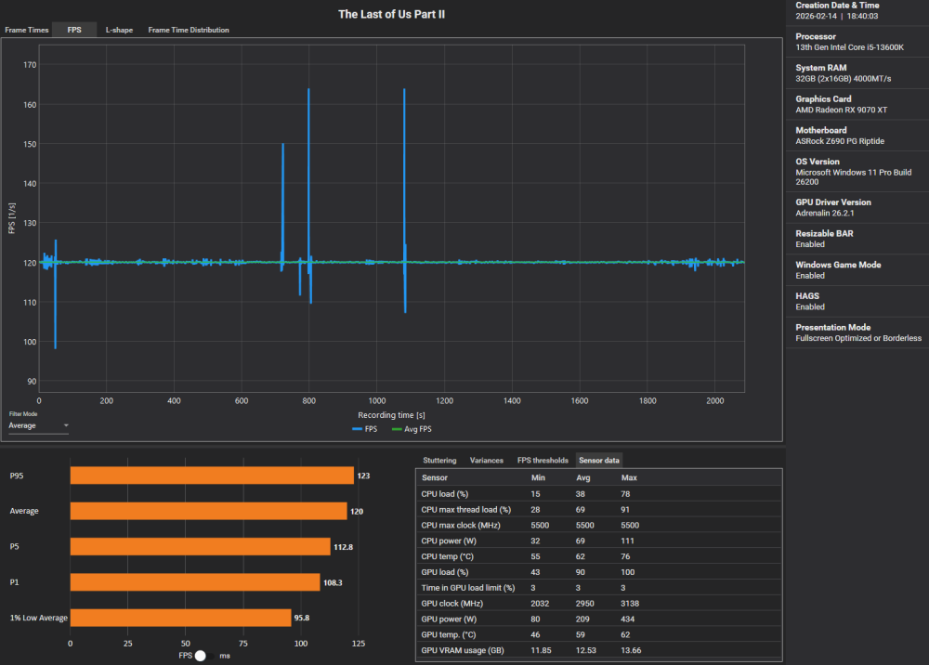
Task: Click the 1% Low Average bar
Action: 180,618
